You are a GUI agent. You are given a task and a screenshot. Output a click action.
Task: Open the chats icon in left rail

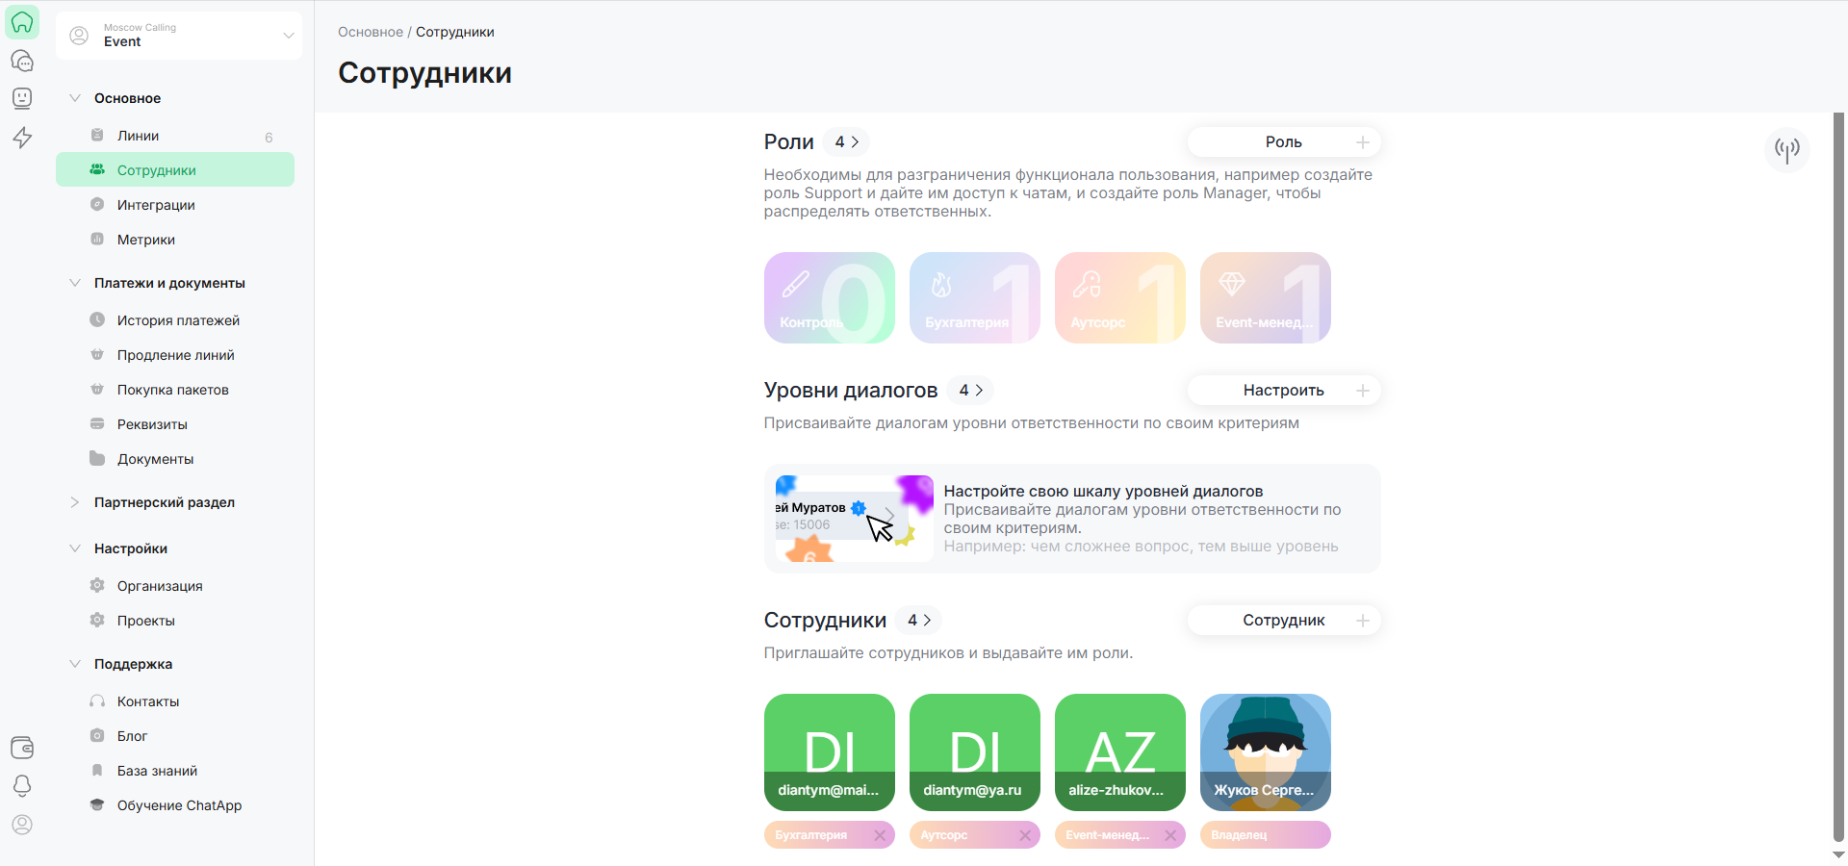tap(22, 61)
